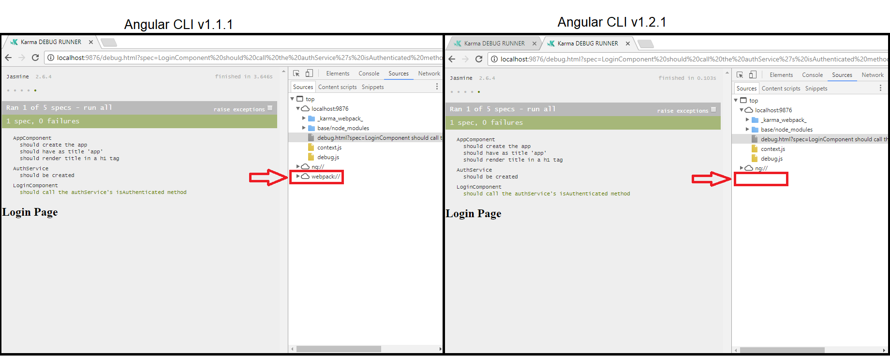Click the horizontal scrollbar thumb in left Sources navigator
Image resolution: width=890 pixels, height=356 pixels.
click(x=339, y=349)
